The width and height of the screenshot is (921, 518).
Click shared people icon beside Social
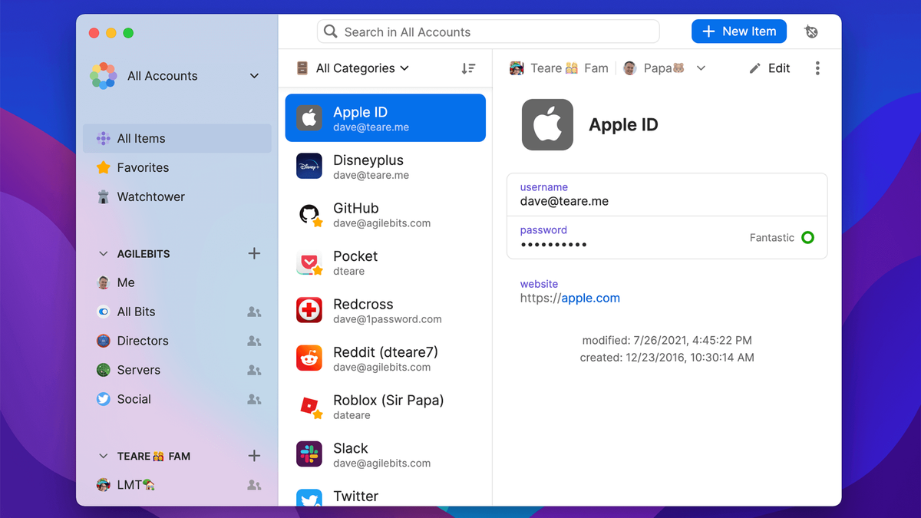(254, 399)
